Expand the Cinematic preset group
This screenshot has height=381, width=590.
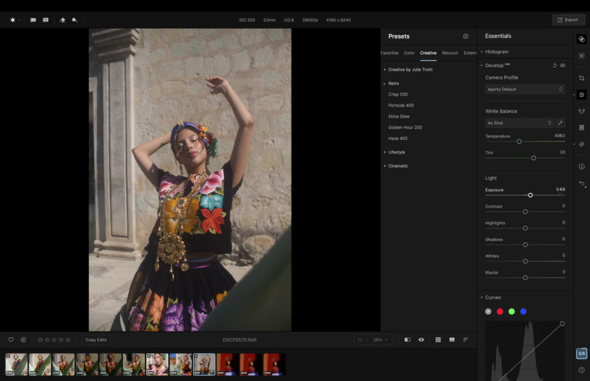pyautogui.click(x=398, y=166)
